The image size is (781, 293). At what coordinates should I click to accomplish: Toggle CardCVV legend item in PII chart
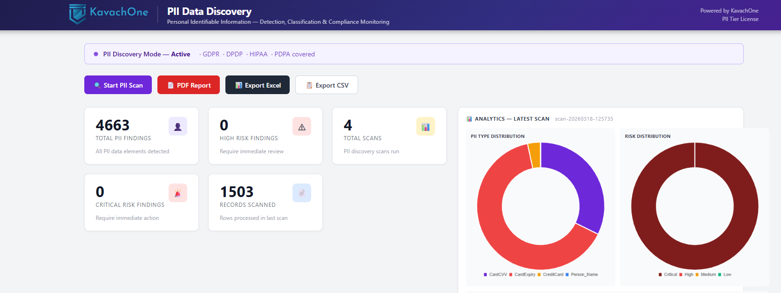coord(497,275)
